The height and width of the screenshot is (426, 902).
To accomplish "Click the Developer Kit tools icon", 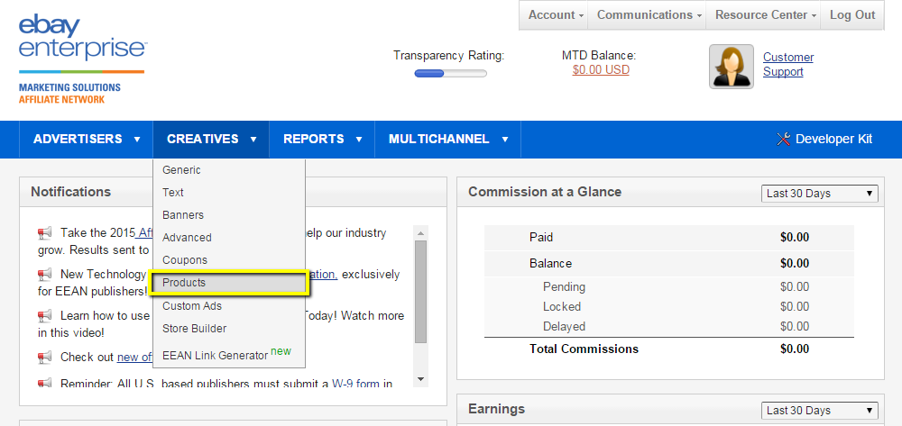I will pyautogui.click(x=784, y=139).
